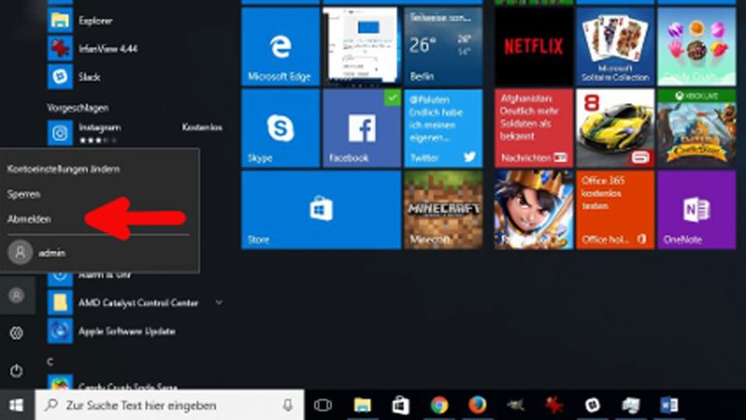This screenshot has width=746, height=420.
Task: Open Apple Software Update from app list
Action: pyautogui.click(x=126, y=332)
